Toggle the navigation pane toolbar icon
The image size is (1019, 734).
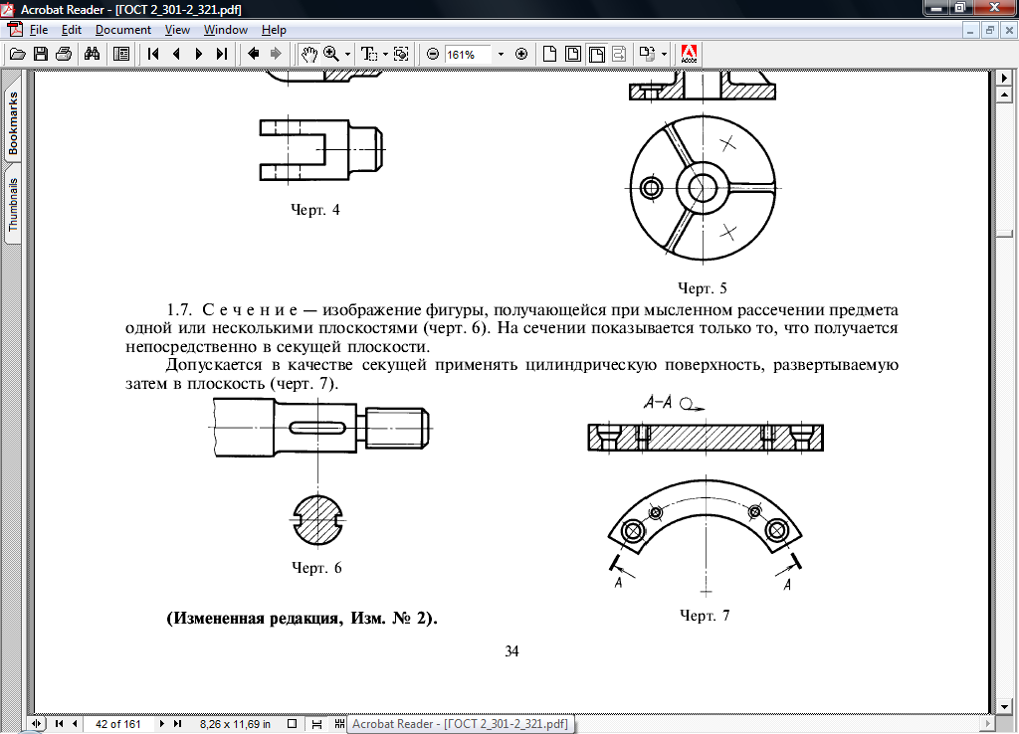[x=120, y=54]
